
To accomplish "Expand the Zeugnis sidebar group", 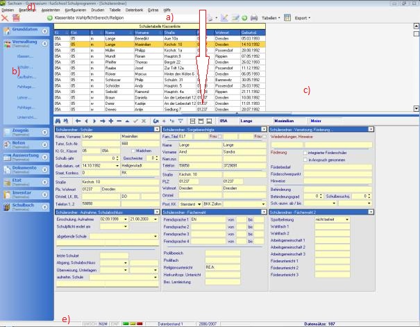I will (44, 132).
